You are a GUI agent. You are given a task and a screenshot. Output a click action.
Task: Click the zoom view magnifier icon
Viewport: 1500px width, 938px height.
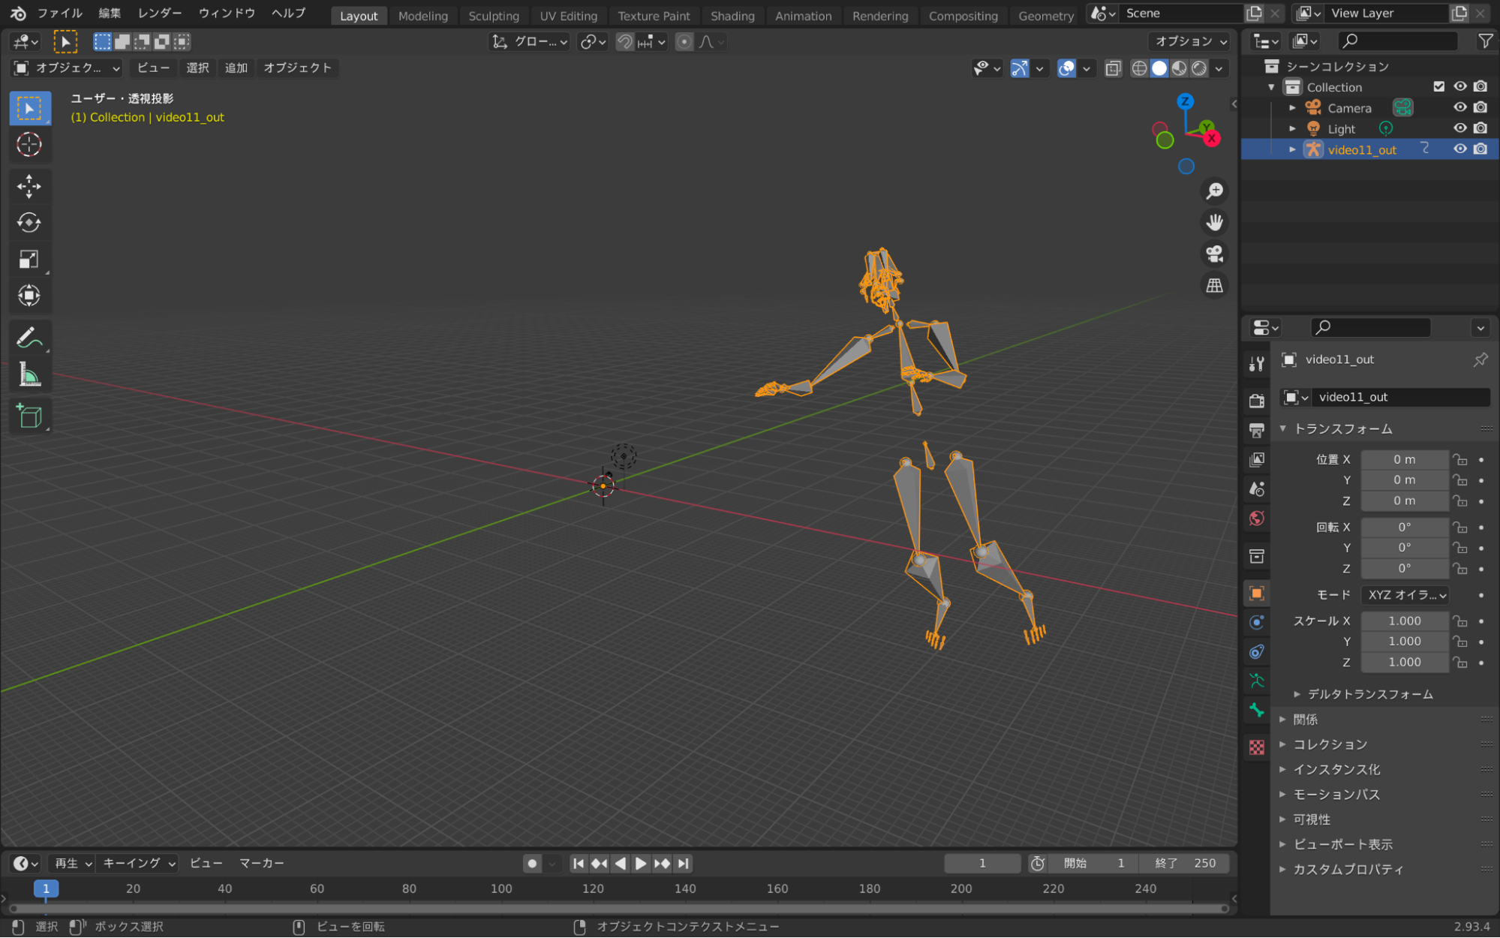point(1214,191)
